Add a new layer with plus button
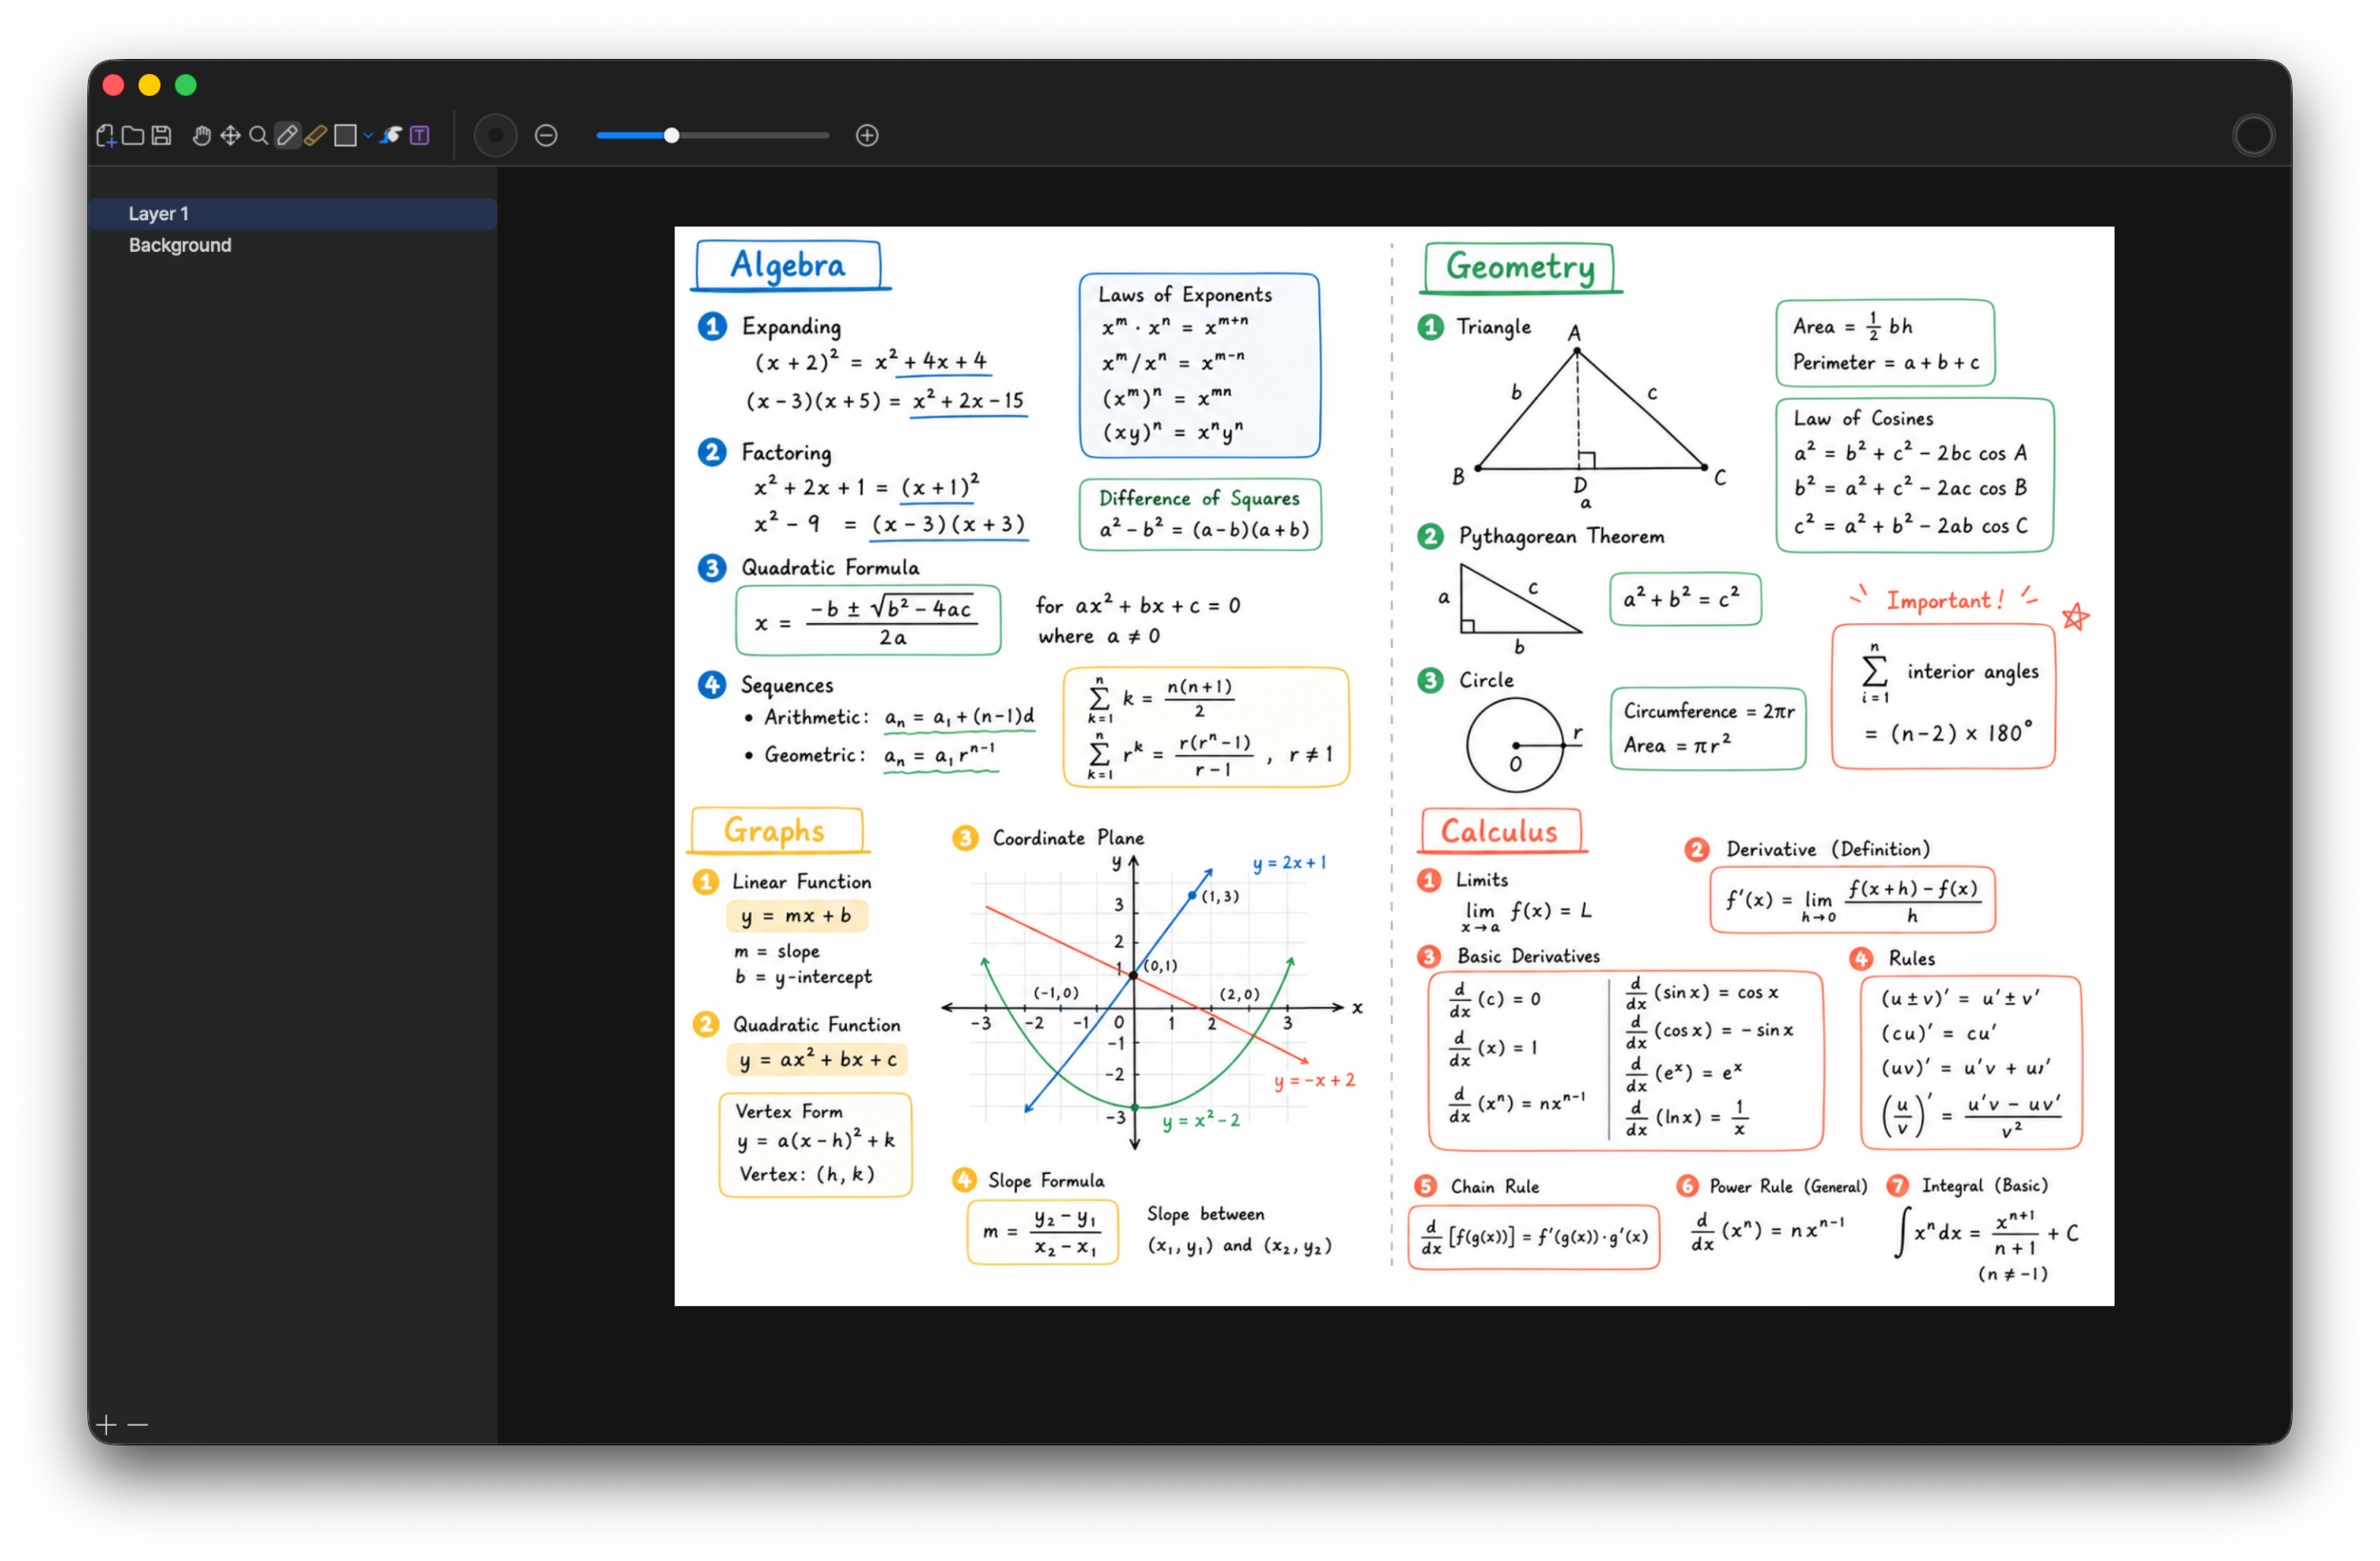The height and width of the screenshot is (1561, 2380). click(107, 1424)
